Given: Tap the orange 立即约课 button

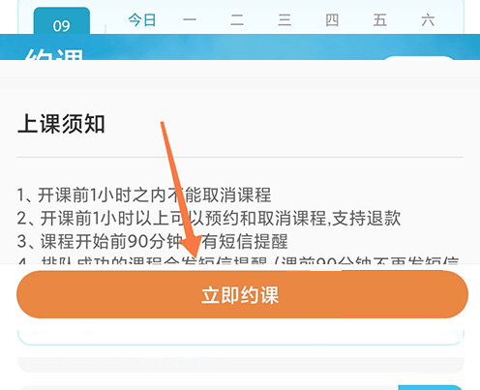Looking at the screenshot, I should click(242, 294).
